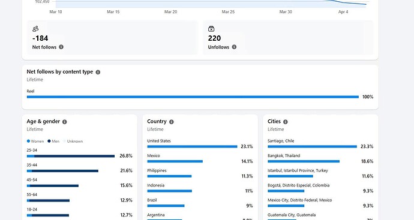Click the Mar 20 chart axis label
This screenshot has width=414, height=220.
[171, 12]
